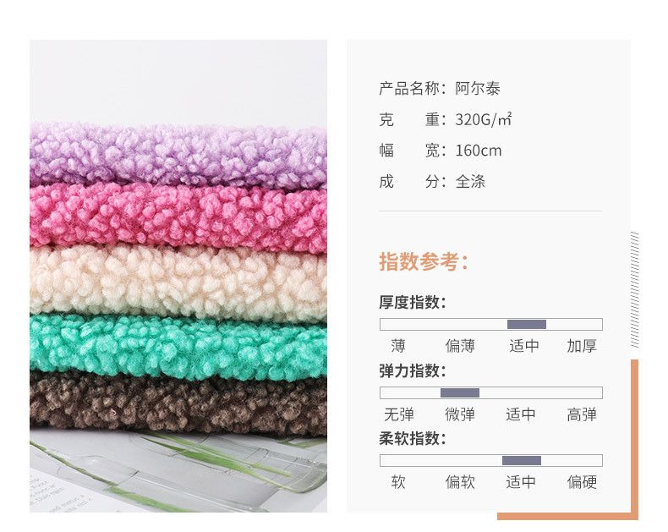Click the 320G/㎡ weight value
The height and width of the screenshot is (532, 668).
pyautogui.click(x=484, y=119)
